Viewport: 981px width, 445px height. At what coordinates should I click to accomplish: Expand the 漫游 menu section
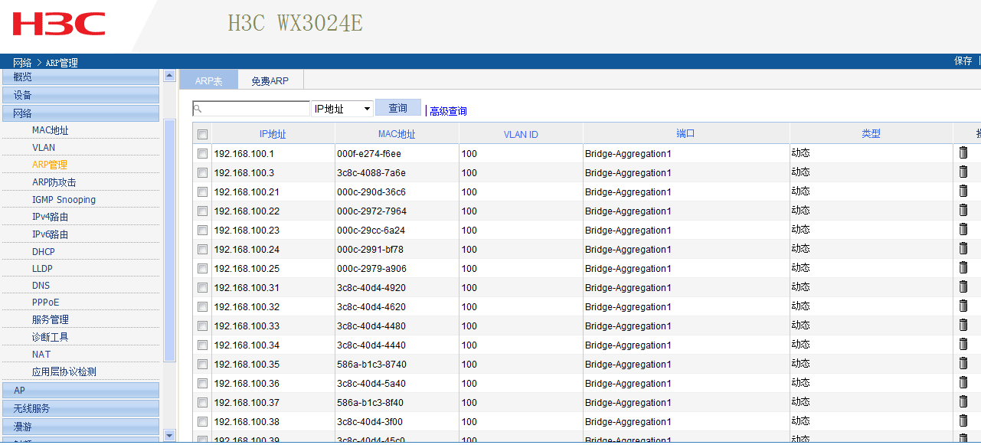click(80, 427)
